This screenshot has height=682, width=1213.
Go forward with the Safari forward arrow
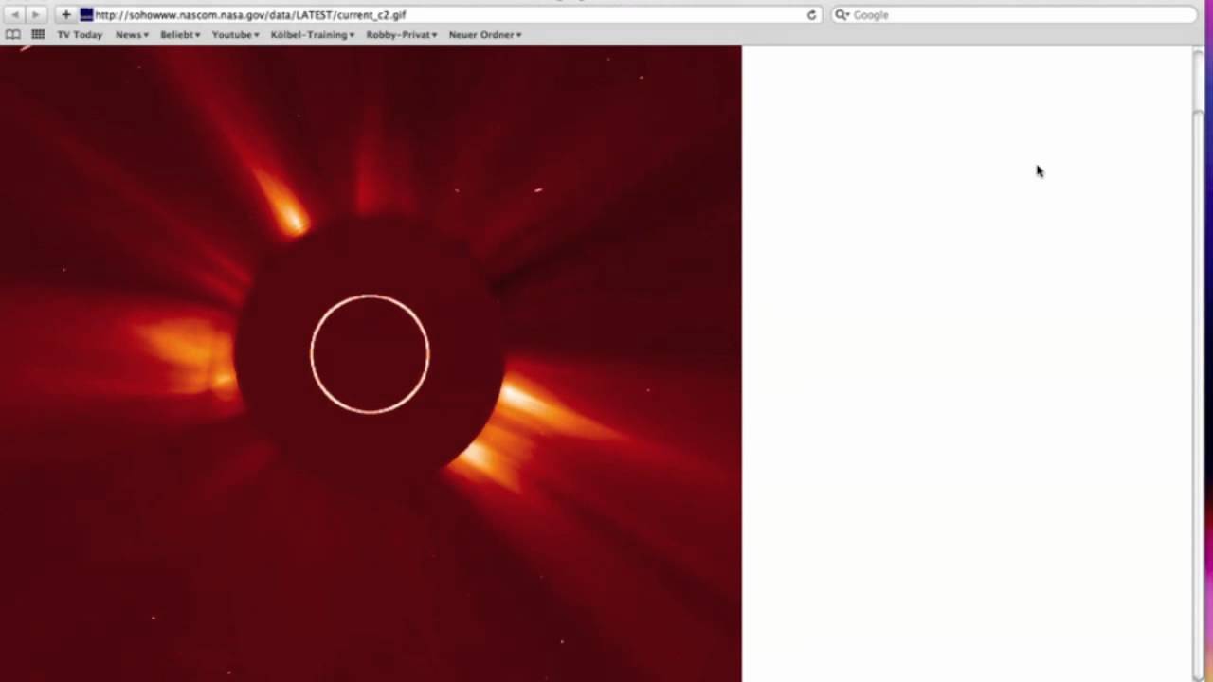[x=36, y=15]
